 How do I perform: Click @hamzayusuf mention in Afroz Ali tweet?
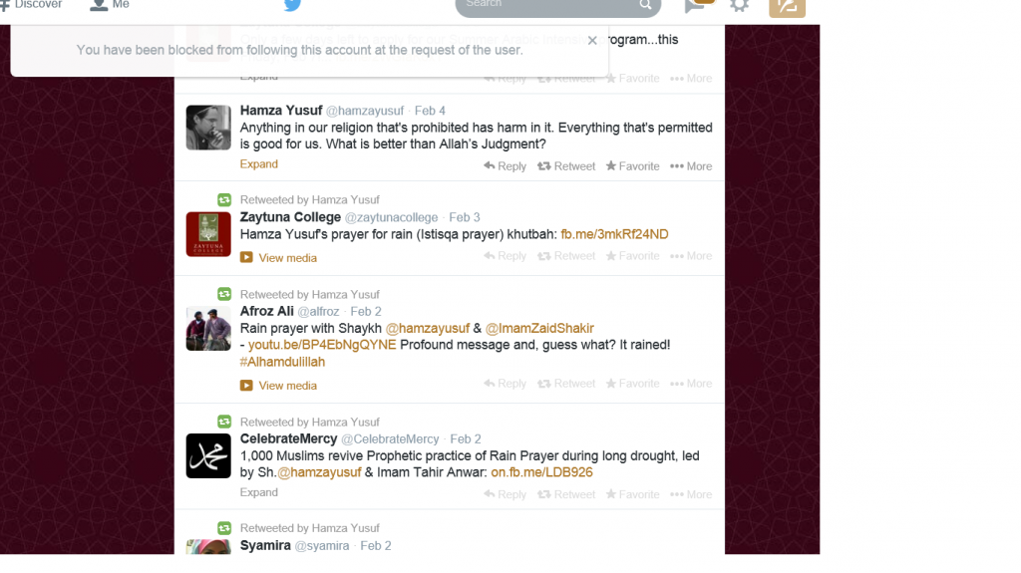(x=427, y=328)
